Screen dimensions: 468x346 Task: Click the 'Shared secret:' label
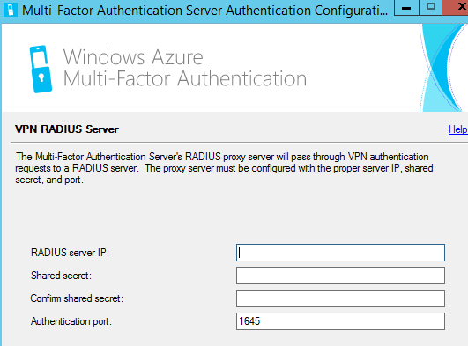61,276
